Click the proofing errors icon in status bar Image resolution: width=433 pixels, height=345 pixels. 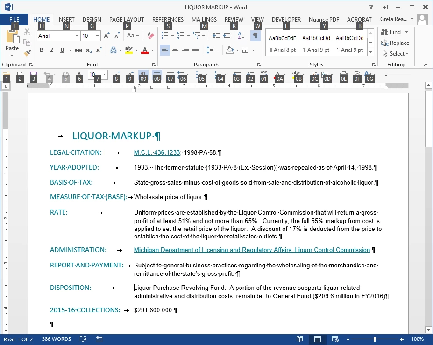[x=83, y=339]
